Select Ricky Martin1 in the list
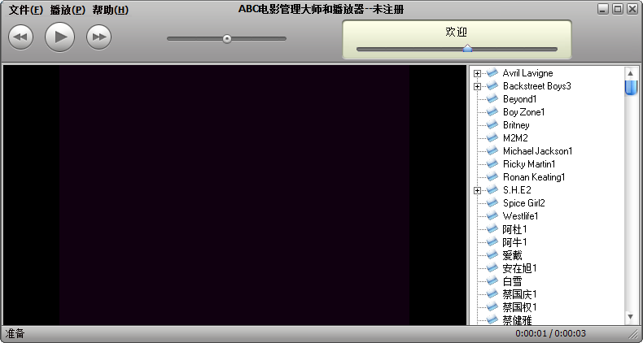 pos(528,164)
